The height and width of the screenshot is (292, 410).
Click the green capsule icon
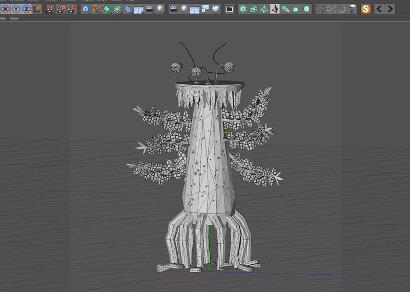coord(296,9)
